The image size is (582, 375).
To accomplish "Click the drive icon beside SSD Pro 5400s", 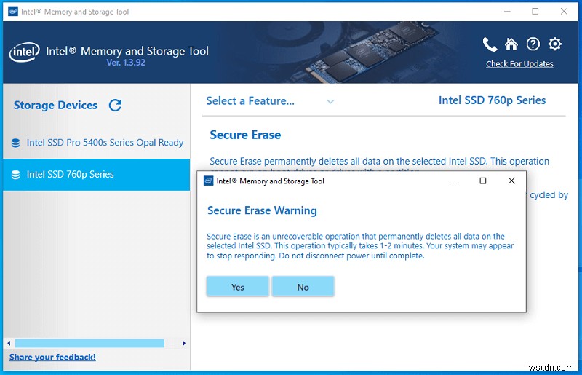I will click(x=15, y=143).
